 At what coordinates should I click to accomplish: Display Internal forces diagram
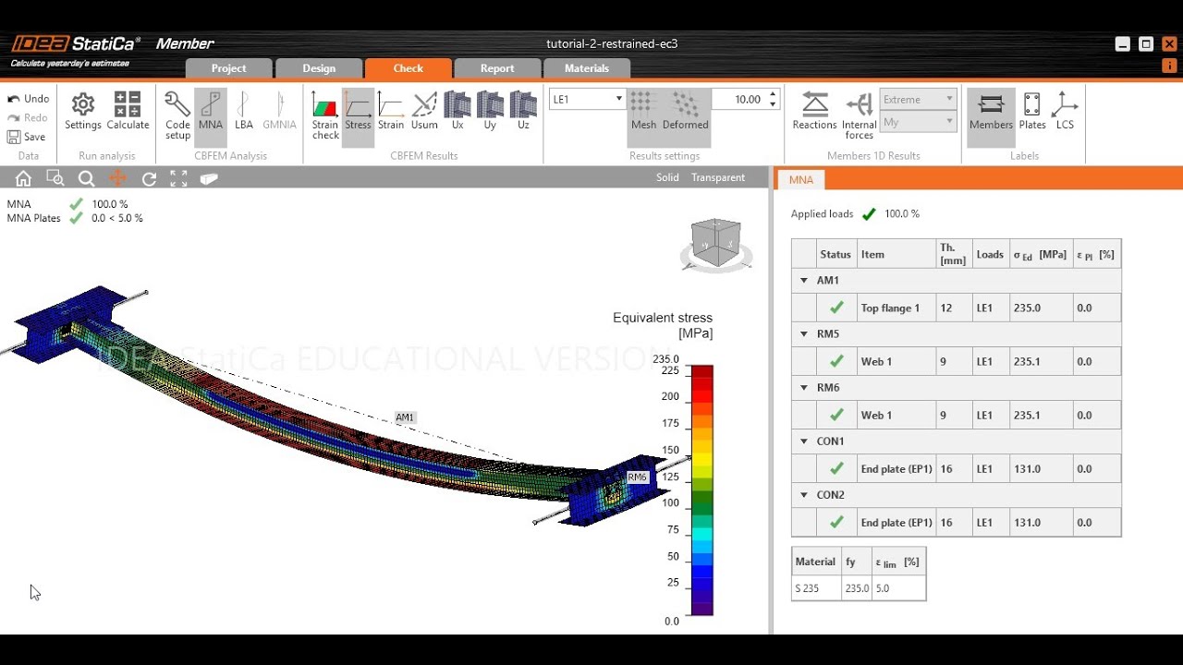(x=860, y=116)
